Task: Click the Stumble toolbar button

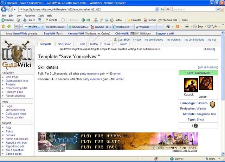Action: (x=8, y=20)
